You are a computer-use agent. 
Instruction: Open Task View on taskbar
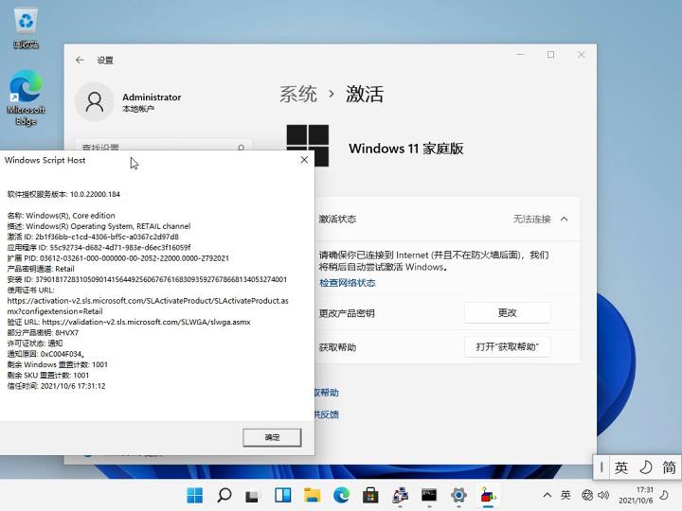[x=252, y=495]
